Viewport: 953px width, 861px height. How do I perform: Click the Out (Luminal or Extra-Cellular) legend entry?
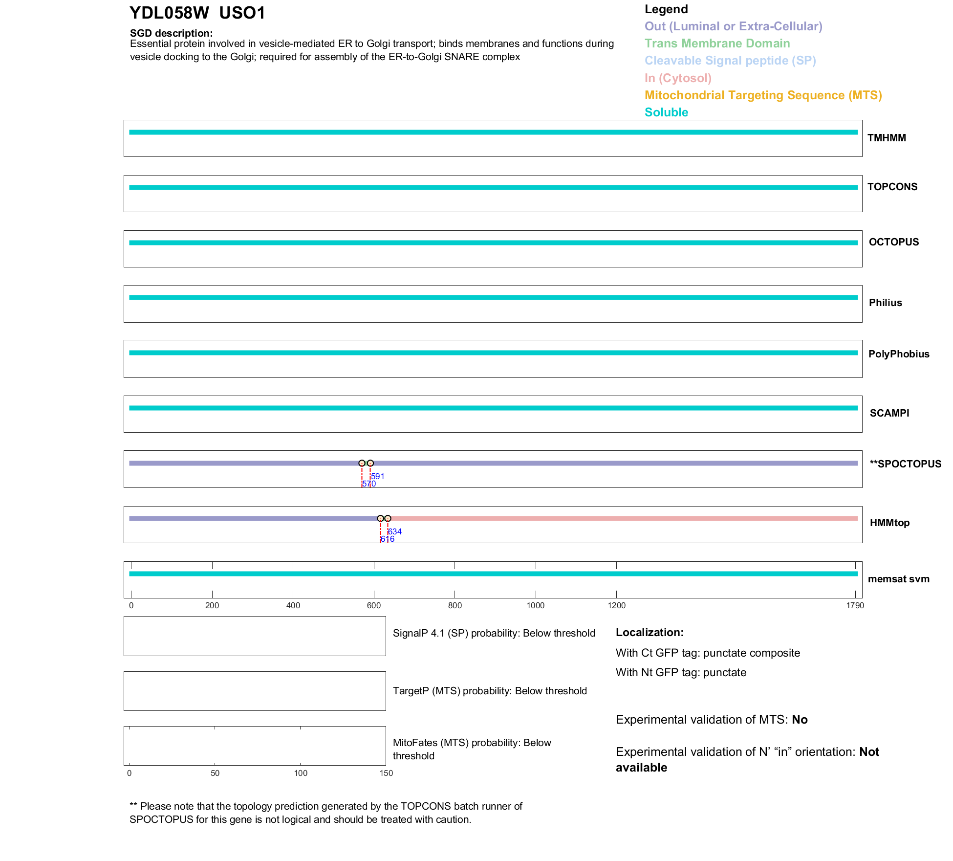tap(733, 26)
